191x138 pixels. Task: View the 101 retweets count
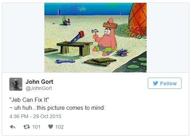click(x=36, y=127)
